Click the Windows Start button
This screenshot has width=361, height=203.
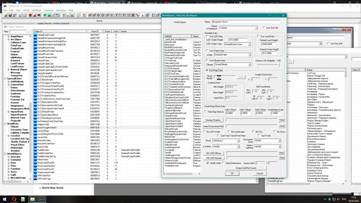point(5,199)
